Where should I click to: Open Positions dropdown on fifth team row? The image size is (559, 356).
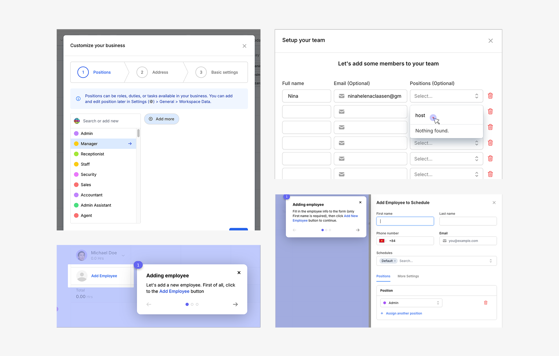coord(446,159)
